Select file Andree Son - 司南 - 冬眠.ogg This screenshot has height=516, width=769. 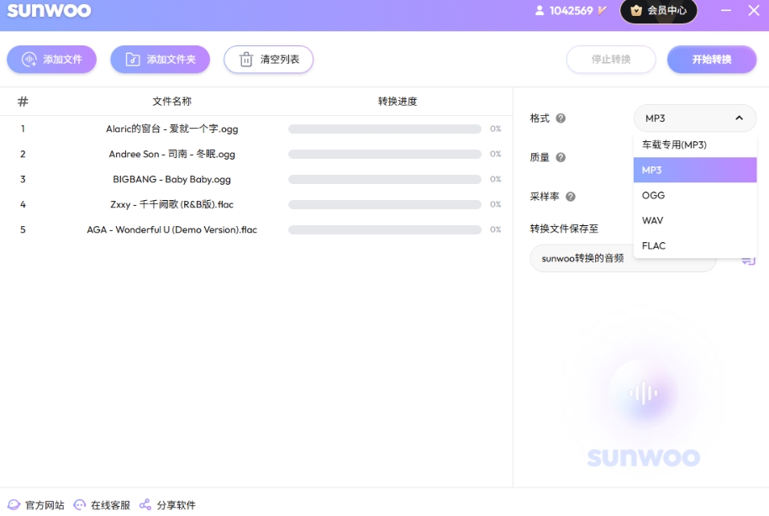[x=172, y=154]
